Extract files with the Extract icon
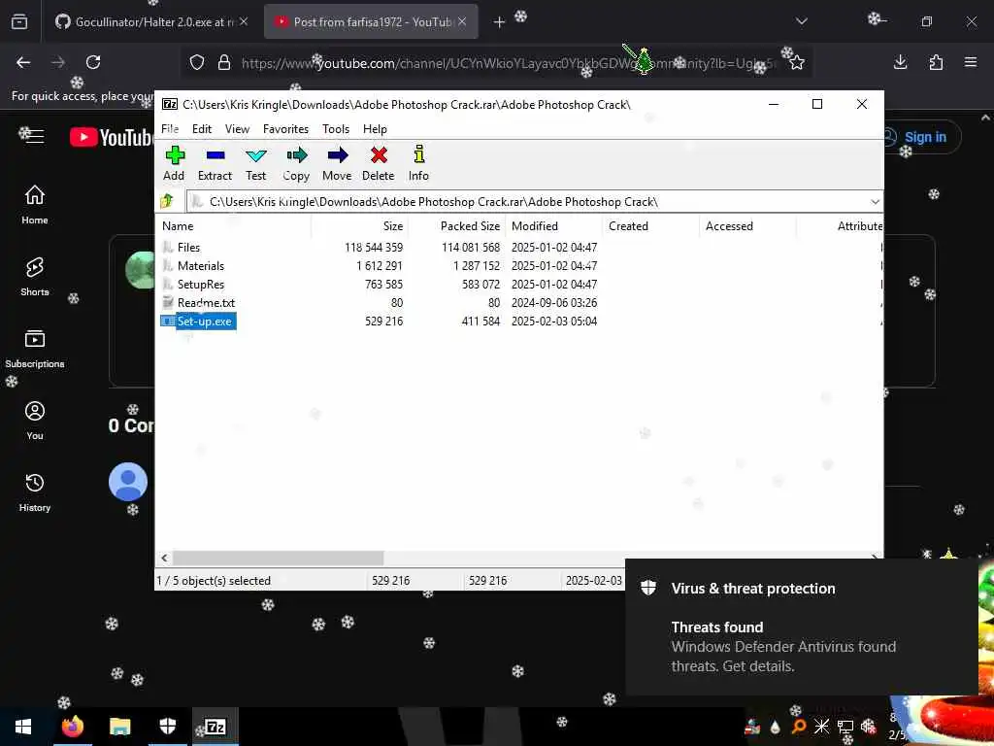 [x=215, y=163]
